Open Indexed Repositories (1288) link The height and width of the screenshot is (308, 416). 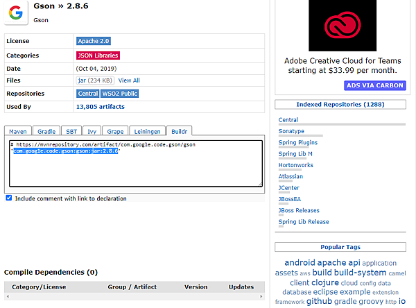pyautogui.click(x=340, y=104)
